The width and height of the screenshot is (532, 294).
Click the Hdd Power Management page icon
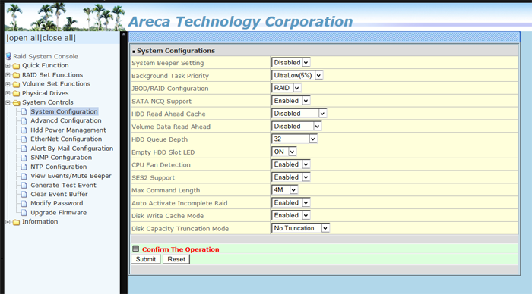pyautogui.click(x=24, y=130)
